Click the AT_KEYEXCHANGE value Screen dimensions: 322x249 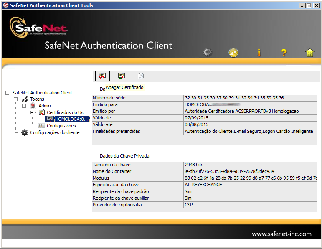coord(203,185)
